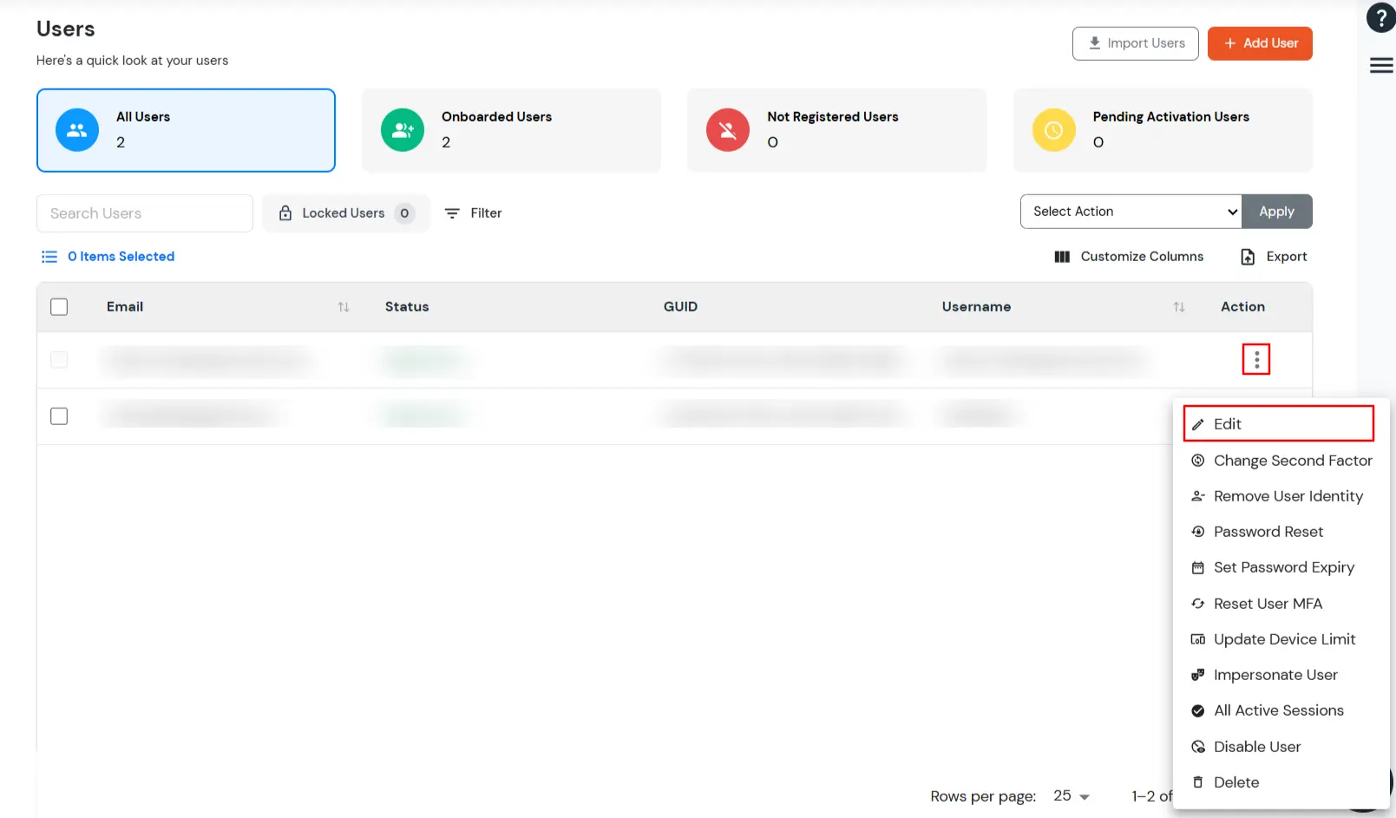Open the rows per page 25 dropdown
Screen dimensions: 1396x818
point(1072,796)
